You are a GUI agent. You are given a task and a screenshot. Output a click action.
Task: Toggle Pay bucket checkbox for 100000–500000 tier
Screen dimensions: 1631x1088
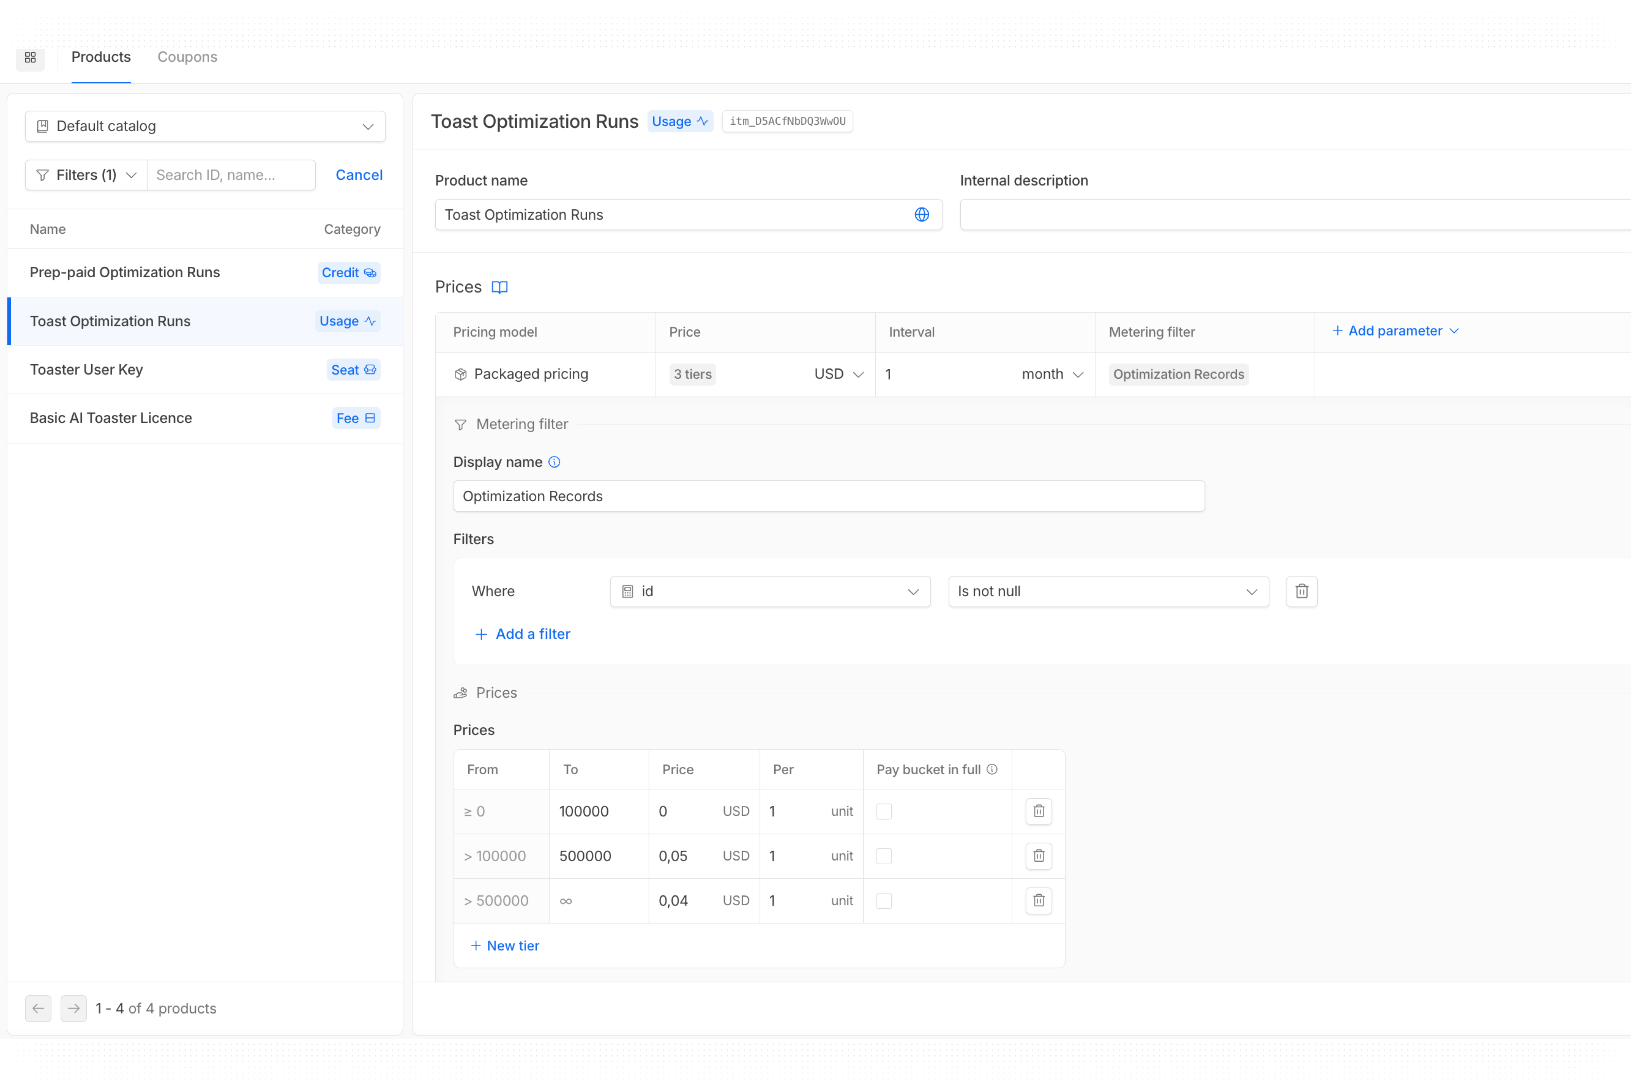click(884, 856)
